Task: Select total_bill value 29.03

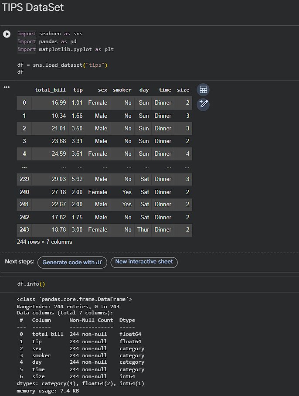Action: 59,179
